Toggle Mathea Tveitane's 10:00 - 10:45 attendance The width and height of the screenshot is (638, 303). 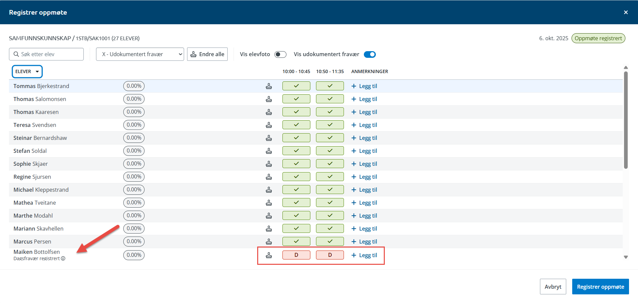[x=296, y=203]
